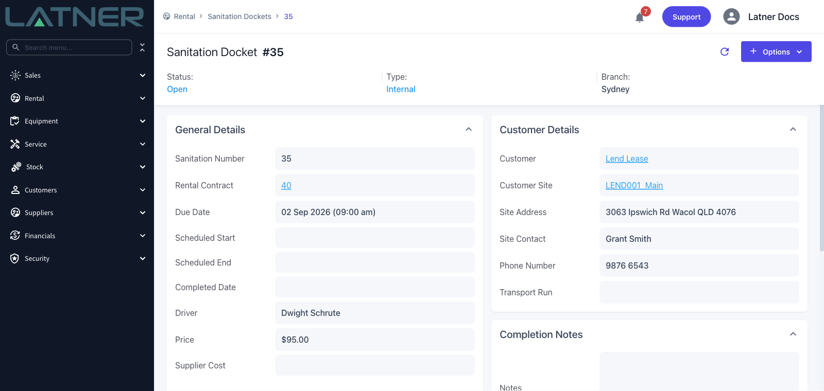Click the Latner logo

tap(75, 16)
